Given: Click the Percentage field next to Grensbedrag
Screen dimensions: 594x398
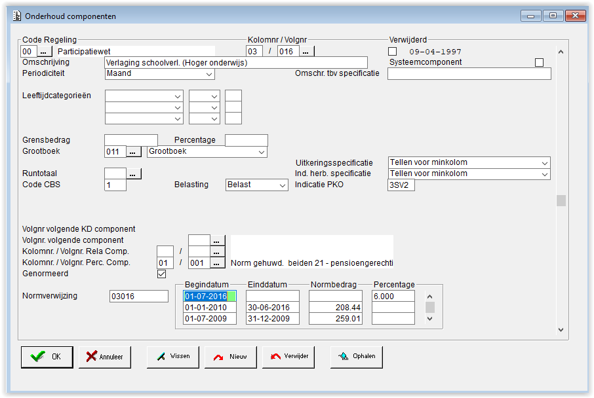Looking at the screenshot, I should tap(247, 140).
